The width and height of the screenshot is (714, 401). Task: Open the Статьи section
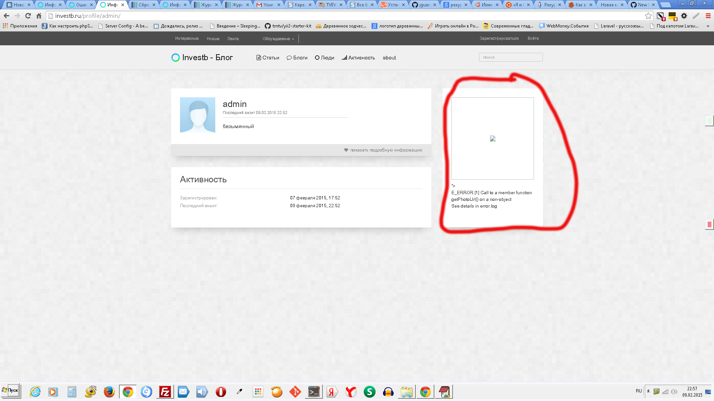[268, 58]
